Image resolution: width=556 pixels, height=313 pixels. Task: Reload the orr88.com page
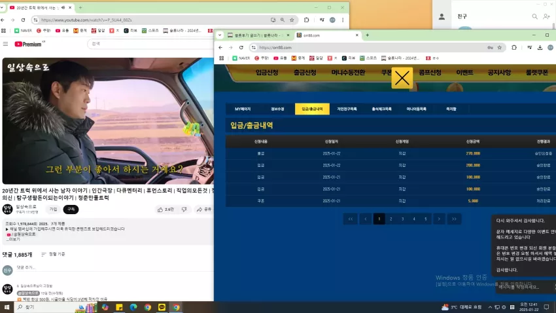tap(241, 48)
